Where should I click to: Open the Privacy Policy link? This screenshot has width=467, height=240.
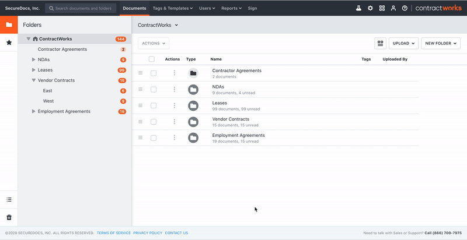point(148,233)
